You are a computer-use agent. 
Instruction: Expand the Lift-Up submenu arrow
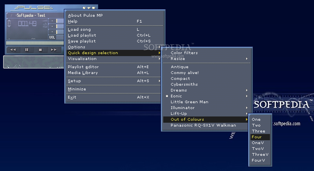[x=247, y=113]
